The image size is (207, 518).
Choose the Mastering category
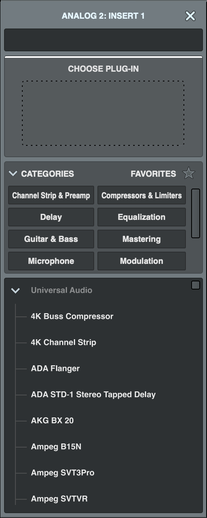142,239
